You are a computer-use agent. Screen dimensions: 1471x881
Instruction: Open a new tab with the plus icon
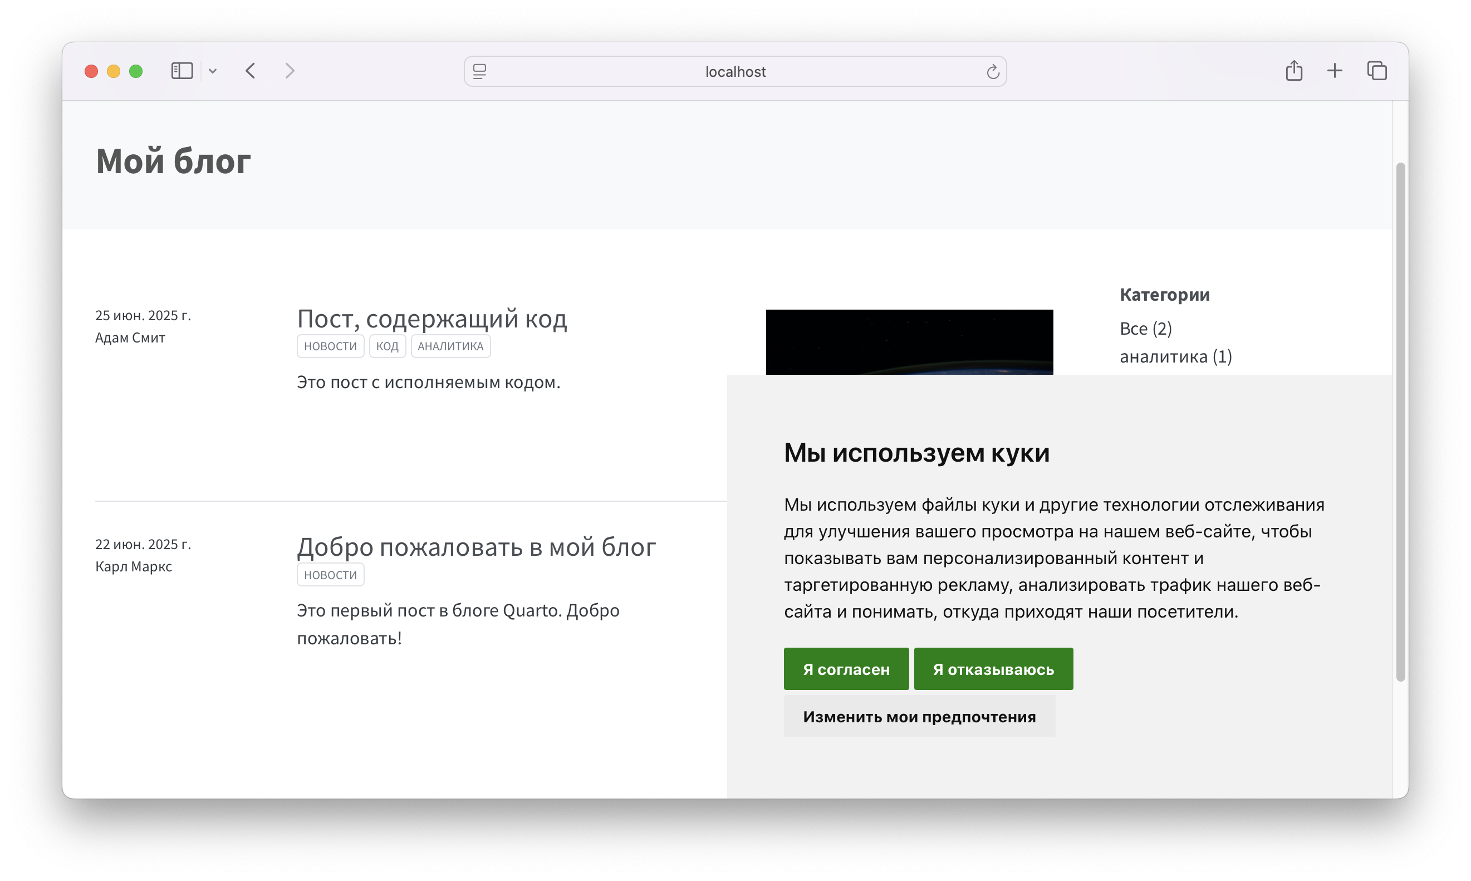point(1335,71)
